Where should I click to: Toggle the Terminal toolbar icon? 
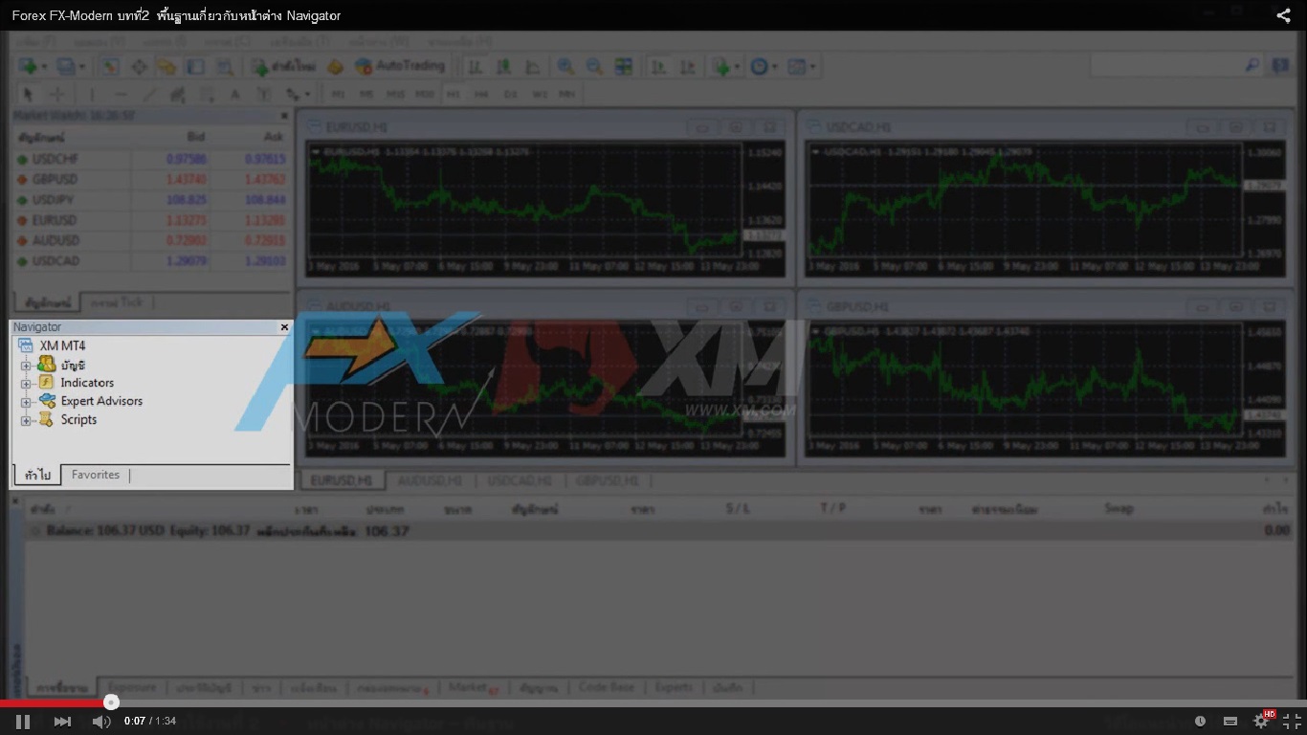click(195, 67)
